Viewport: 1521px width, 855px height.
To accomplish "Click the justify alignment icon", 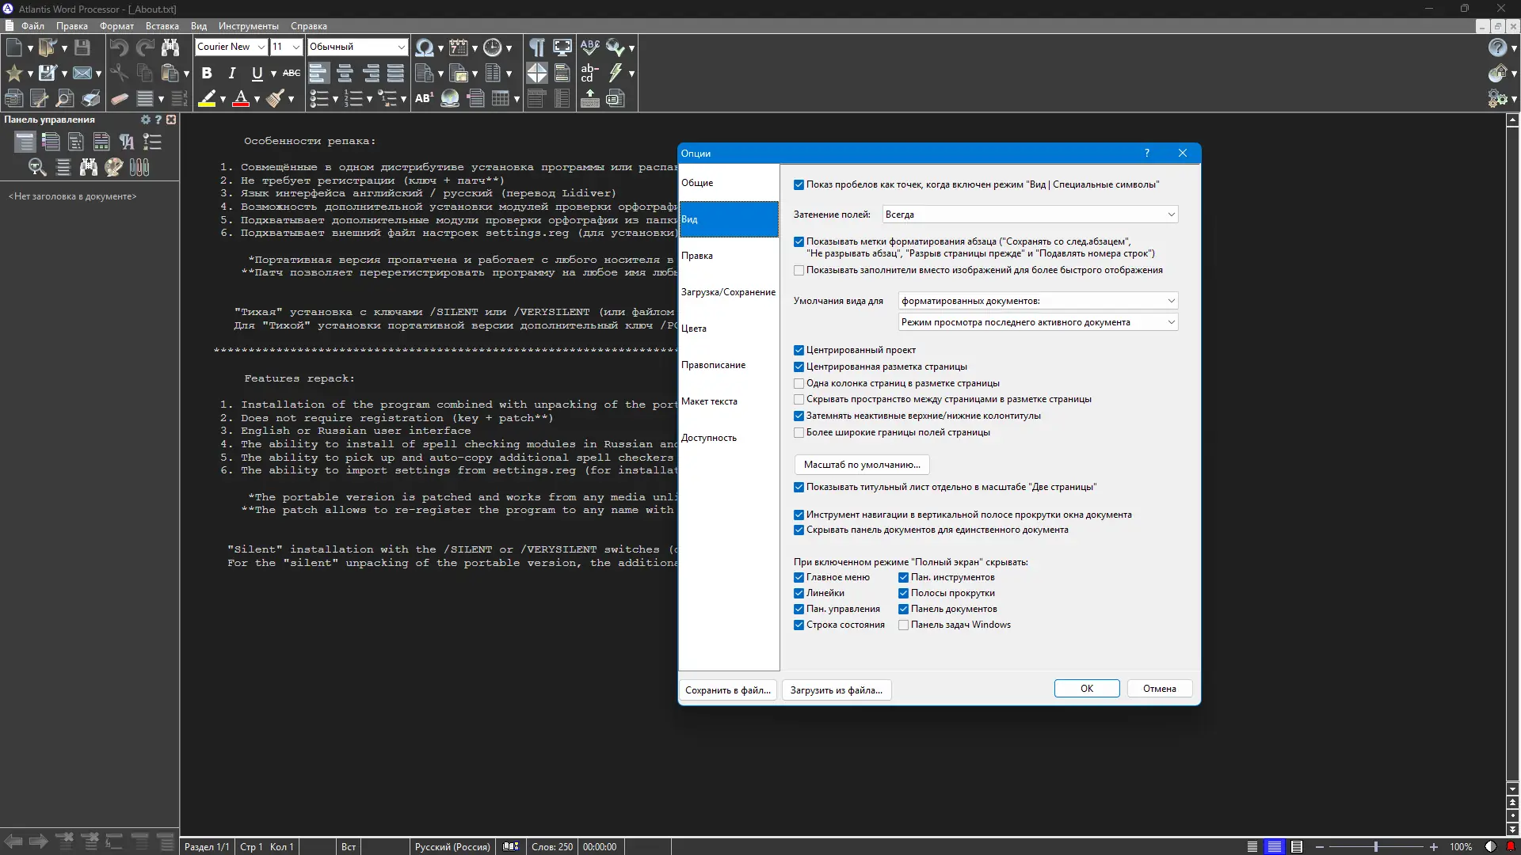I will [395, 73].
